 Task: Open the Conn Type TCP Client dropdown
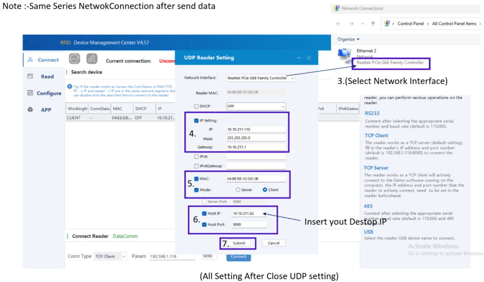tap(110, 256)
